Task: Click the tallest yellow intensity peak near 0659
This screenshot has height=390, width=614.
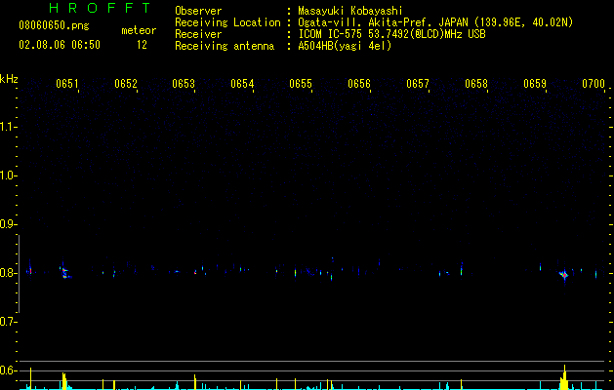Action: (564, 377)
